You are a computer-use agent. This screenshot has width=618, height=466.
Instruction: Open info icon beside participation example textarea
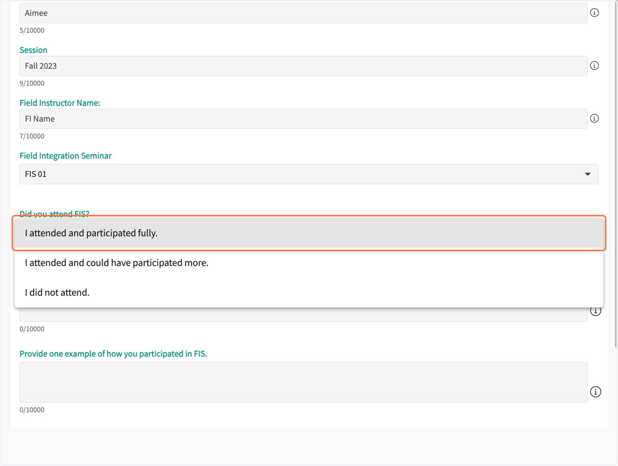[595, 392]
